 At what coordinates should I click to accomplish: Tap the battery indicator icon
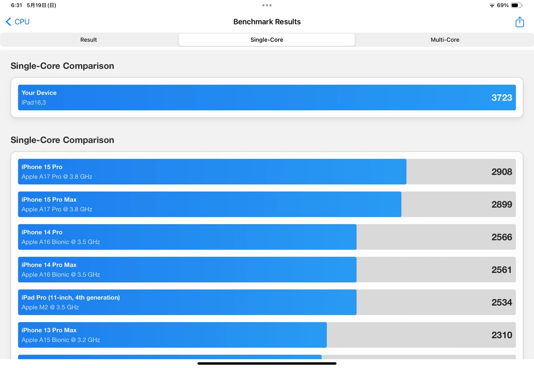[516, 5]
